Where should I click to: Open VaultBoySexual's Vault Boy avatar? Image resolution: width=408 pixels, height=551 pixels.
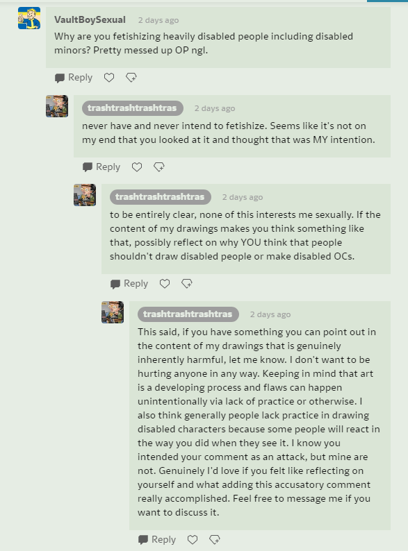29,18
